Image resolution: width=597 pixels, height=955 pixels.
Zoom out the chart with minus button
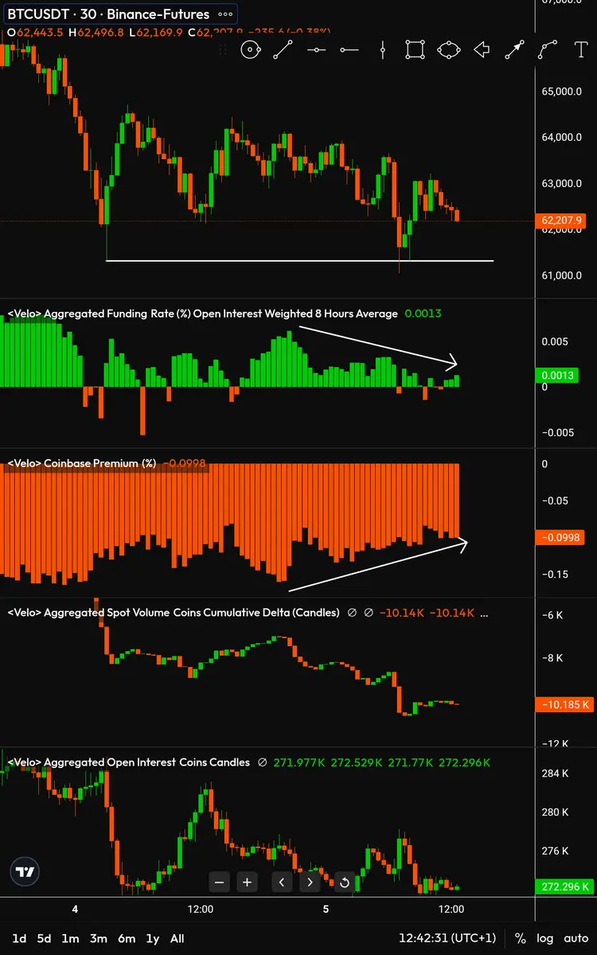220,882
